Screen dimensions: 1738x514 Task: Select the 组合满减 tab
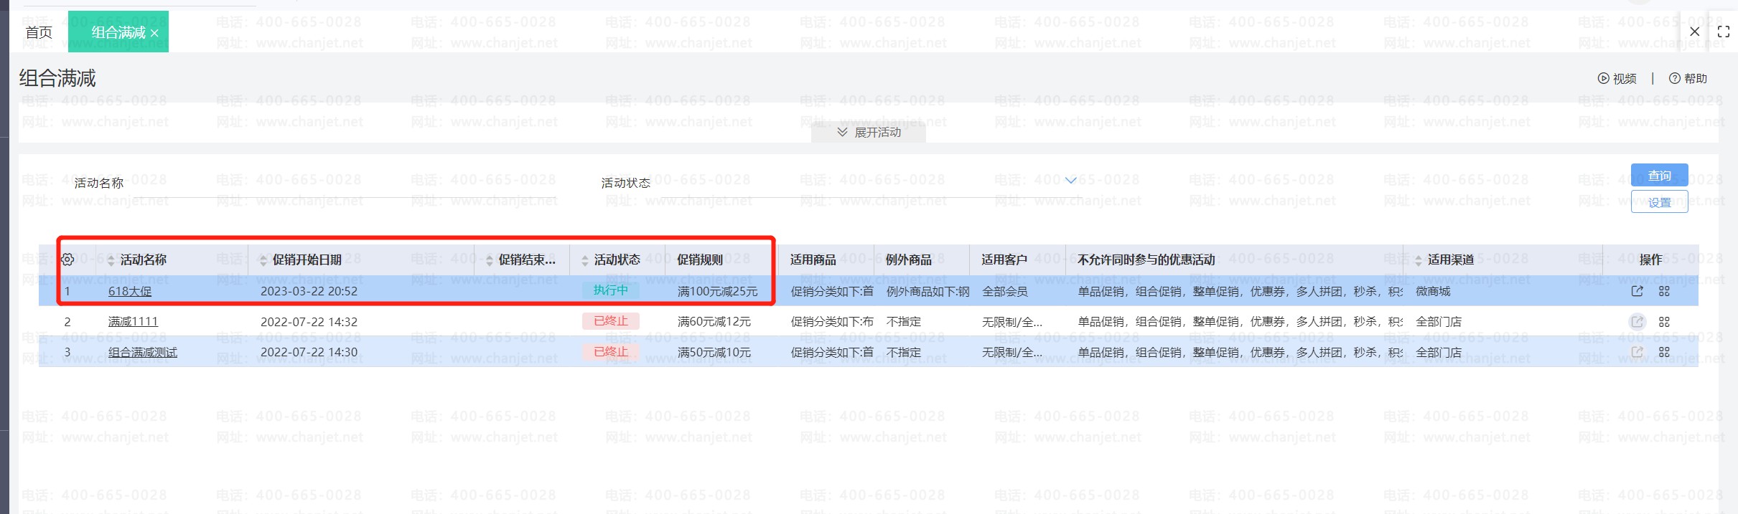[118, 32]
